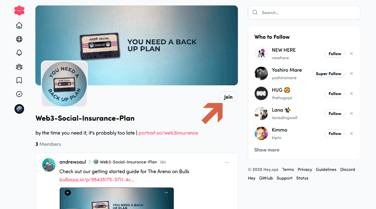
Task: Dismiss the Kimmo follow suggestion
Action: pos(351,133)
